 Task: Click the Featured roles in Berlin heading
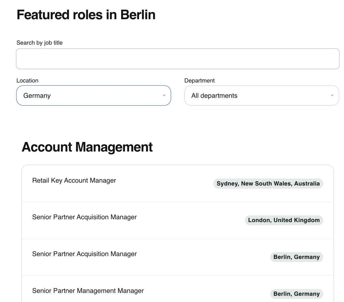point(86,15)
